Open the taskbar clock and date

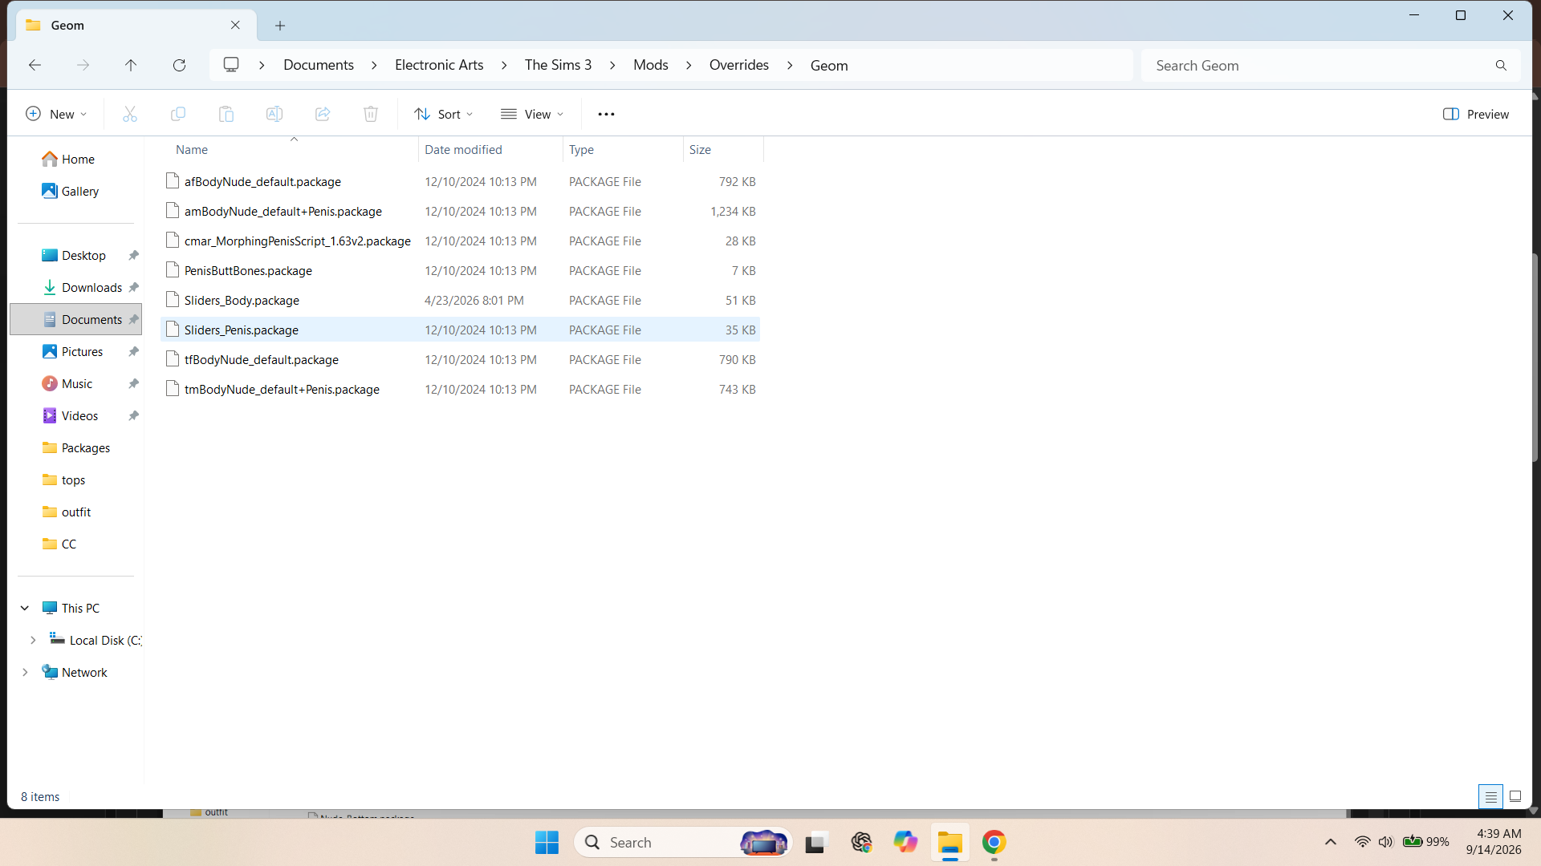[1493, 842]
